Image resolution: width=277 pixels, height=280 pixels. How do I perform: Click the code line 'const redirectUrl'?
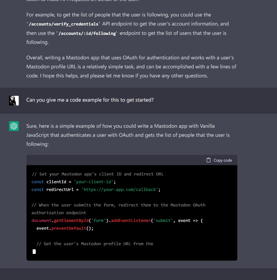[x=96, y=189]
